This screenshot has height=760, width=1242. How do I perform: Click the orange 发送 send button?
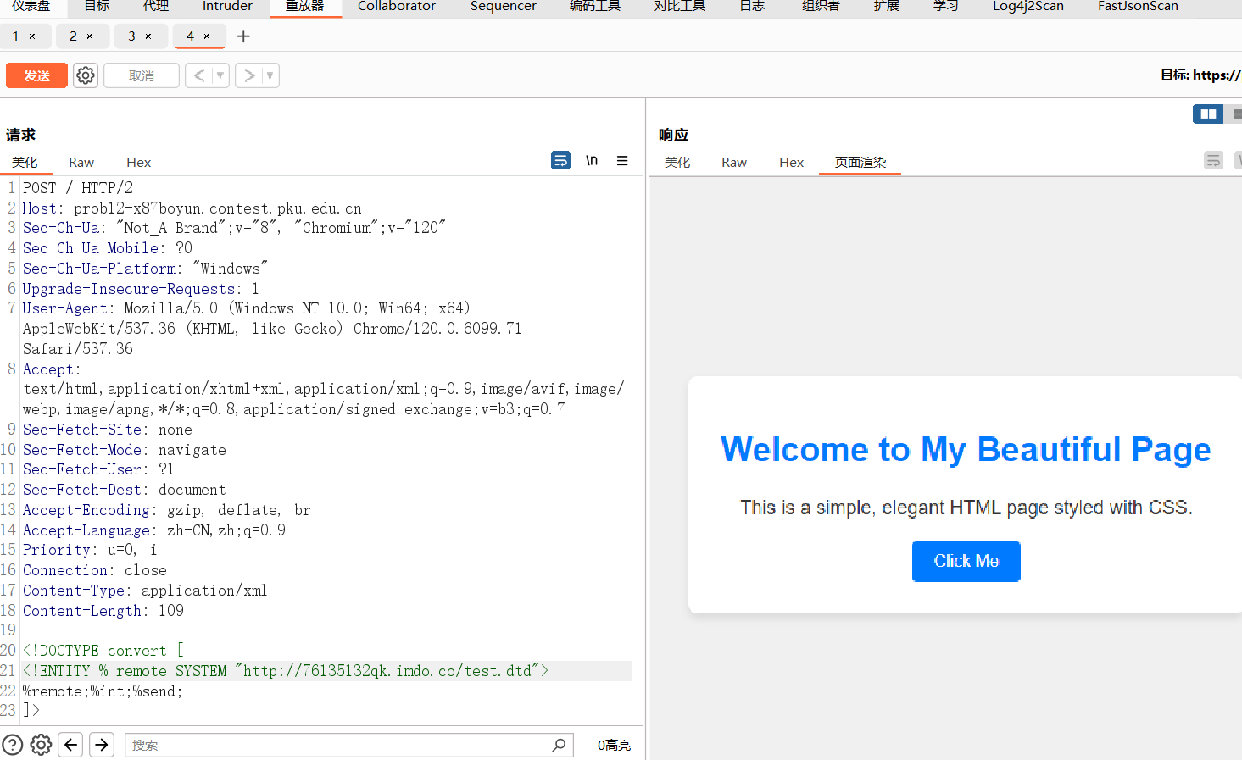click(x=36, y=75)
